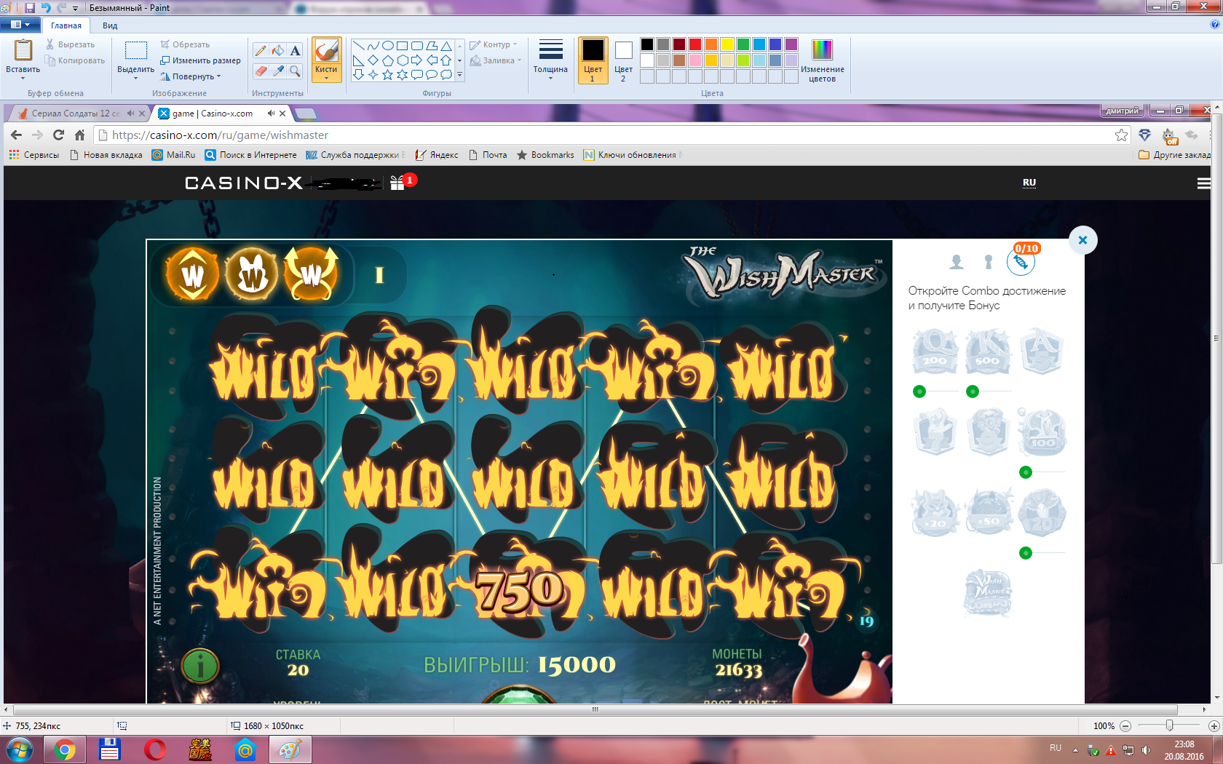The height and width of the screenshot is (764, 1223).
Task: Open the Повернуть rotate dropdown
Action: click(191, 76)
